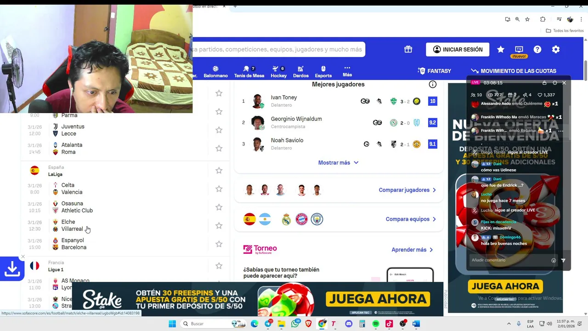The height and width of the screenshot is (331, 588).
Task: Open Comparar jugadores link
Action: click(x=407, y=190)
